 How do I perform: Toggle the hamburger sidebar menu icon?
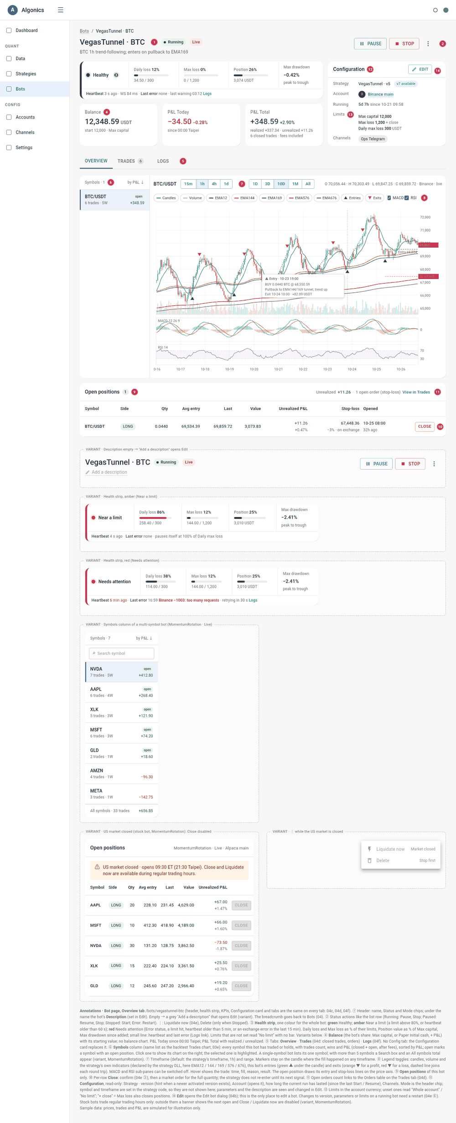[61, 10]
